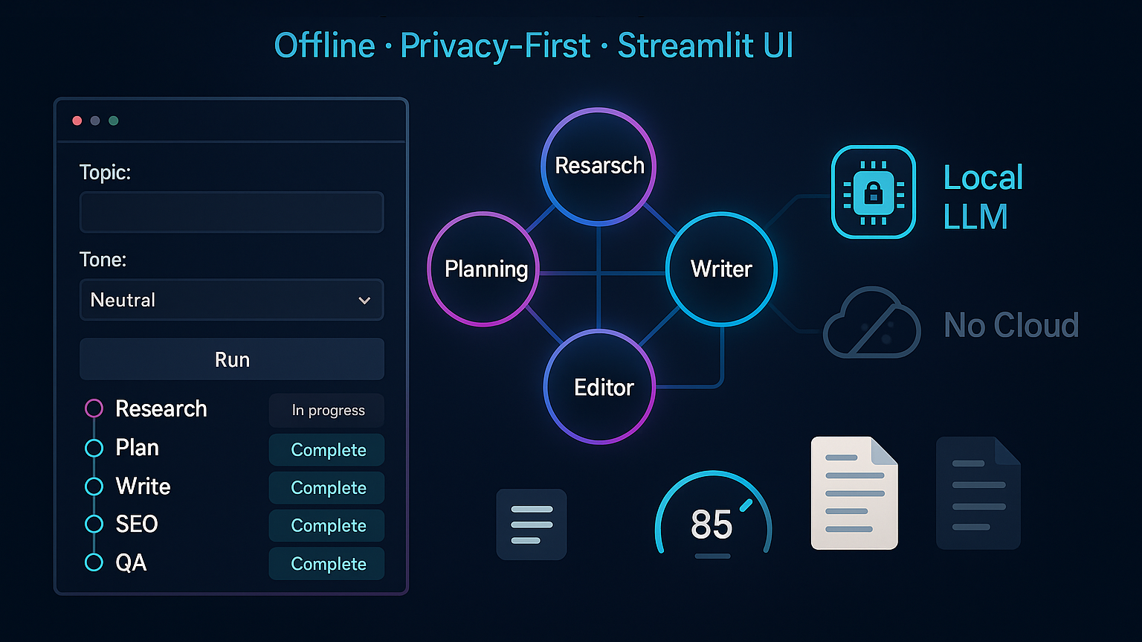This screenshot has width=1142, height=642.
Task: Click the Complete badge next to SEO
Action: pos(326,525)
